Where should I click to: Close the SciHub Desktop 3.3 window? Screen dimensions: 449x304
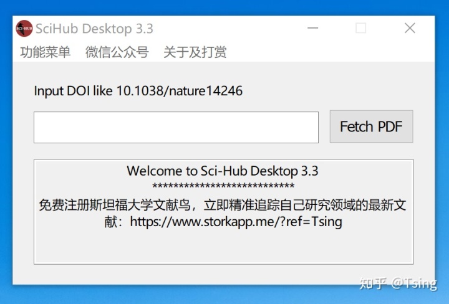[410, 28]
